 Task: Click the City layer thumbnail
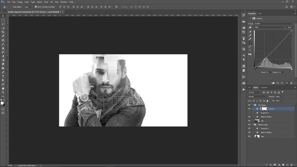point(257,121)
